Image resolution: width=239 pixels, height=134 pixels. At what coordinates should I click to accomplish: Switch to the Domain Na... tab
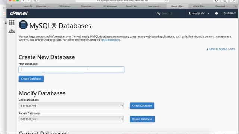click(x=132, y=6)
